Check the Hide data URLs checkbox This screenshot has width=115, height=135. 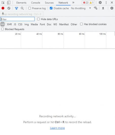[38, 19]
